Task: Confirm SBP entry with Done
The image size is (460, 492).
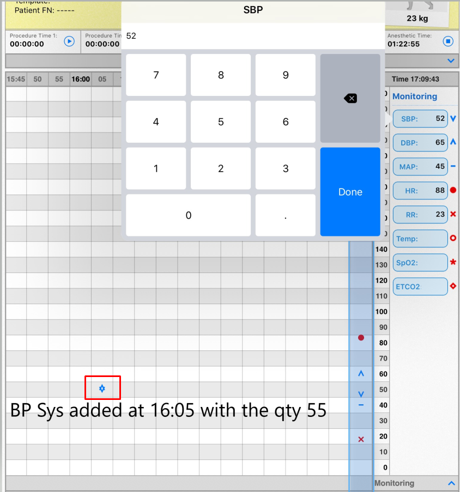Action: click(x=350, y=192)
